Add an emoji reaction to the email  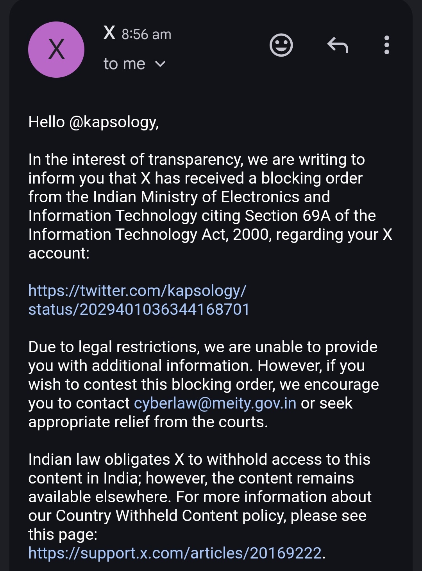coord(281,45)
